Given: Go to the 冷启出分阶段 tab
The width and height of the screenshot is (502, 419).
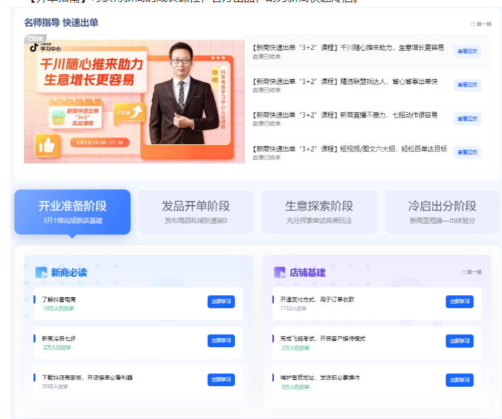Looking at the screenshot, I should (442, 211).
